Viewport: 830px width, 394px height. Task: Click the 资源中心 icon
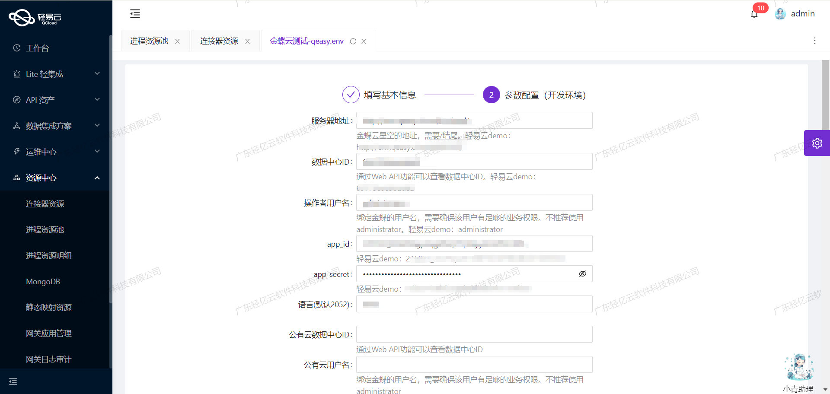(x=17, y=178)
